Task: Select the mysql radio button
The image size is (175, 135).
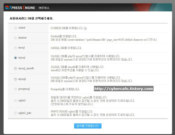Action: coord(15,58)
